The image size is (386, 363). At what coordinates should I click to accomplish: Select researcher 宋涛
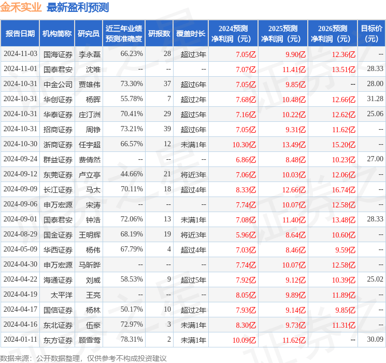[93, 205]
